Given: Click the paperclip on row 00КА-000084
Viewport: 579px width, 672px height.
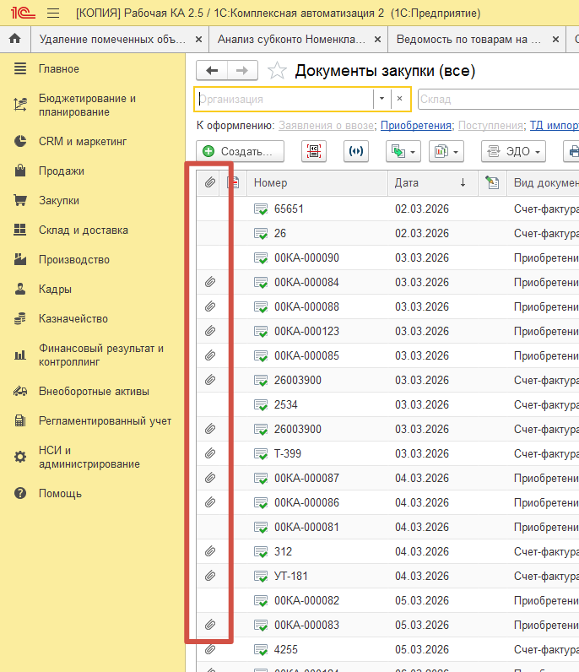Looking at the screenshot, I should point(210,282).
